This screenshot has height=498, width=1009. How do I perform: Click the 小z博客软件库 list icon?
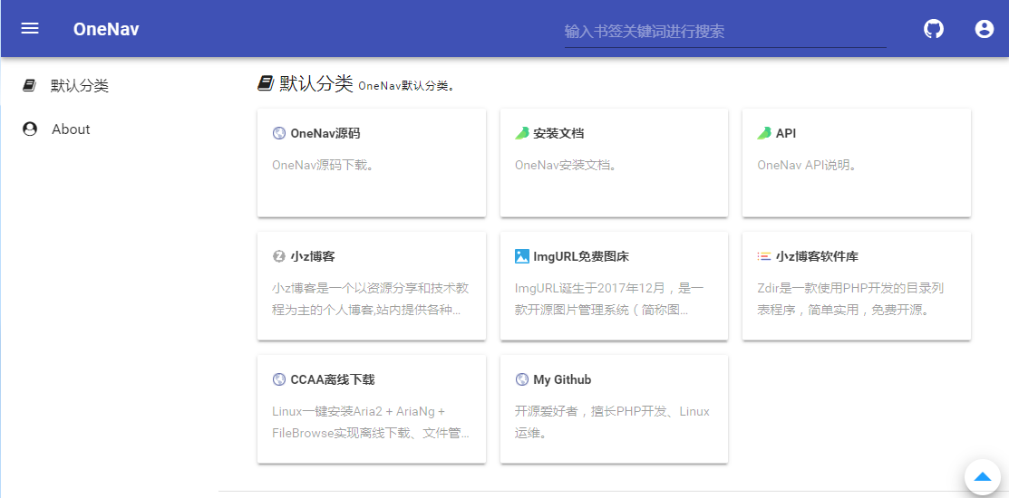764,256
